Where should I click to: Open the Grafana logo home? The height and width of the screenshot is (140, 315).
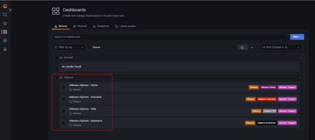[x=5, y=6]
